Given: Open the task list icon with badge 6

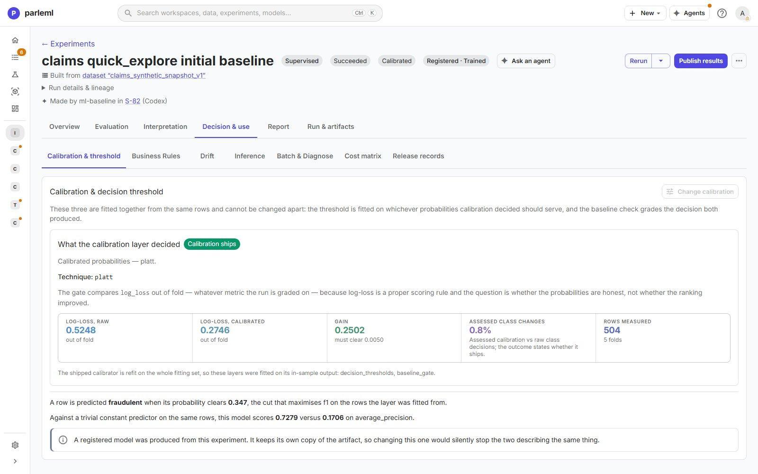Looking at the screenshot, I should 15,57.
